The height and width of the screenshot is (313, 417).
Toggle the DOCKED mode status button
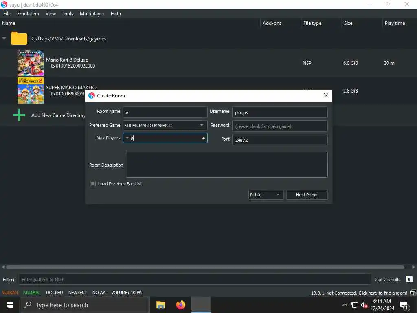point(54,293)
